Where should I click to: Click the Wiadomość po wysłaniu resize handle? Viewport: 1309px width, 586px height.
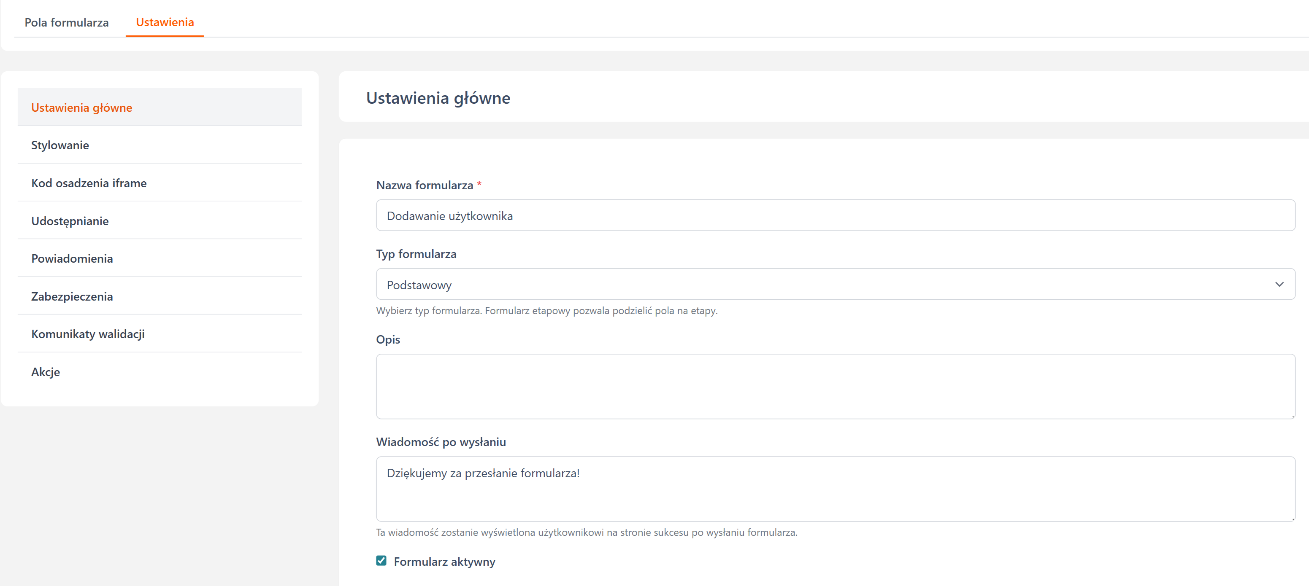[1292, 519]
